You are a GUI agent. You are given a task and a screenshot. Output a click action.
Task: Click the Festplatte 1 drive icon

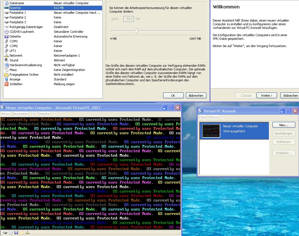point(6,13)
